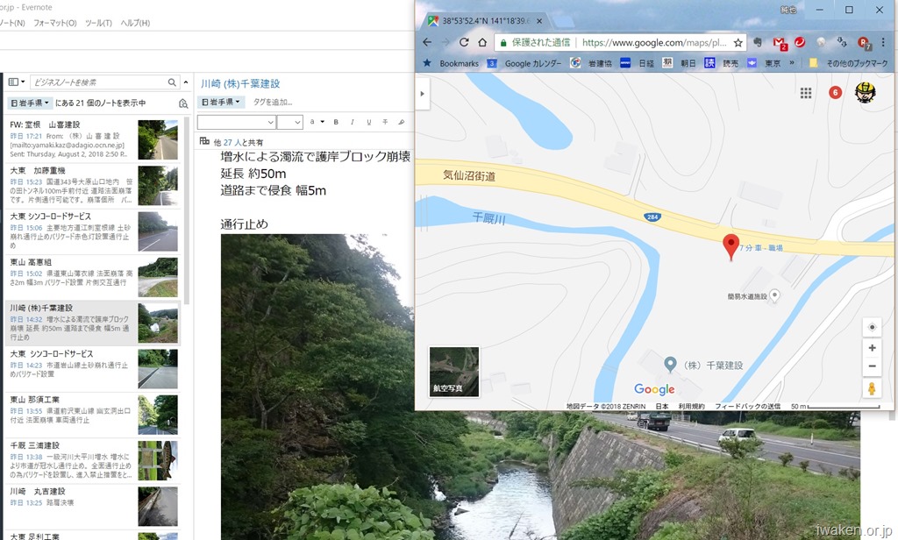Open the 千厩 三浦建設 note
The width and height of the screenshot is (898, 540).
point(93,460)
